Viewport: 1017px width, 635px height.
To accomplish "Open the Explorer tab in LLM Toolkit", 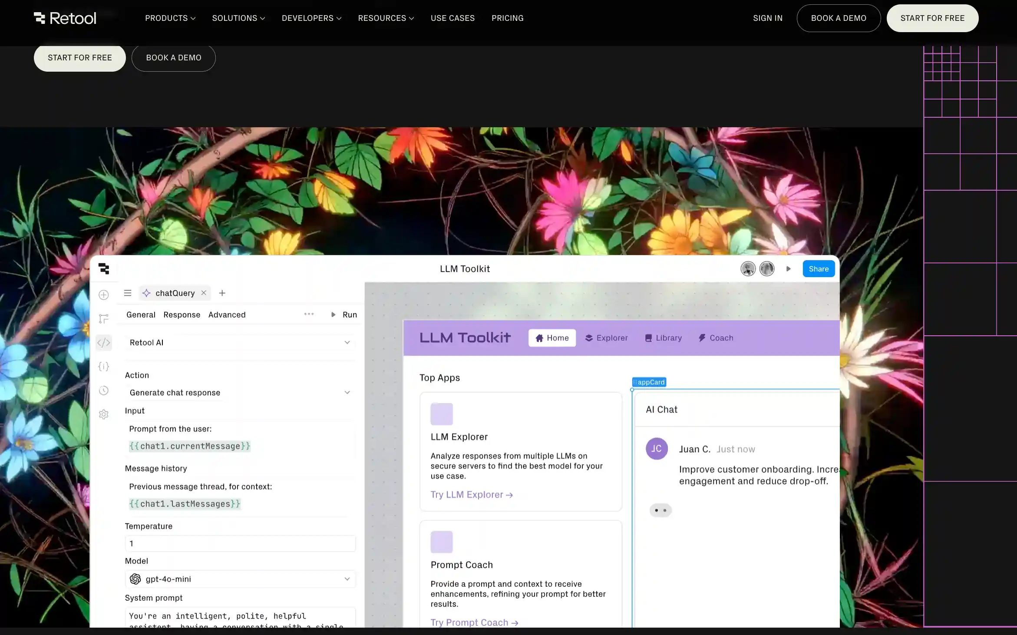I will 607,338.
